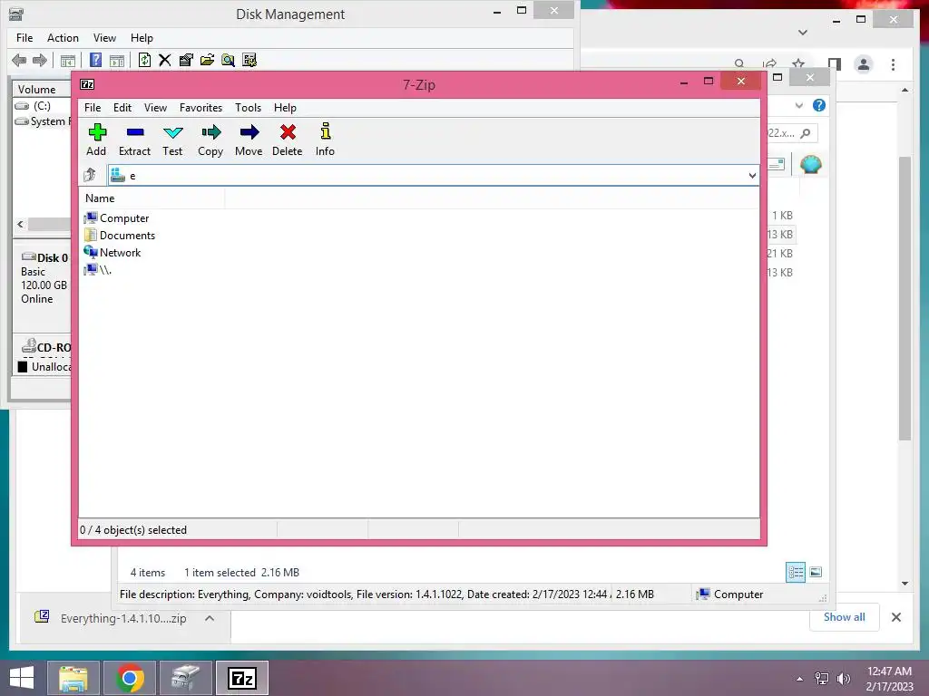Viewport: 929px width, 696px height.
Task: Select Network in 7-Zip file list
Action: click(x=120, y=253)
